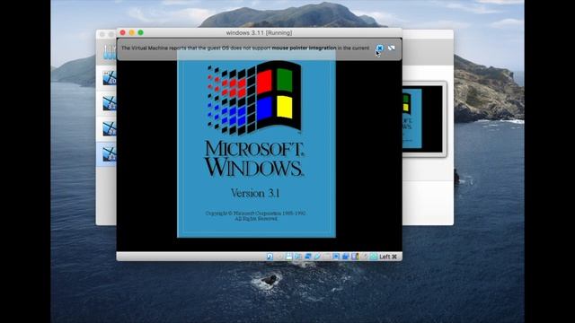
Task: Close the 'windows 3.11 [Running]' VM window
Action: pos(123,32)
